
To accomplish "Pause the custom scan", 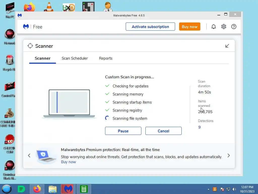I will click(x=123, y=131).
